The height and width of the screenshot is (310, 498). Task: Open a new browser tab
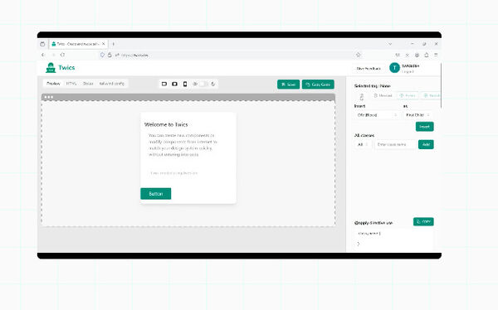click(x=114, y=44)
